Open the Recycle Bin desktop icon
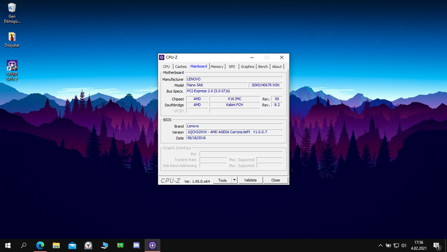Screen dimensions: 447x252 pyautogui.click(x=12, y=13)
